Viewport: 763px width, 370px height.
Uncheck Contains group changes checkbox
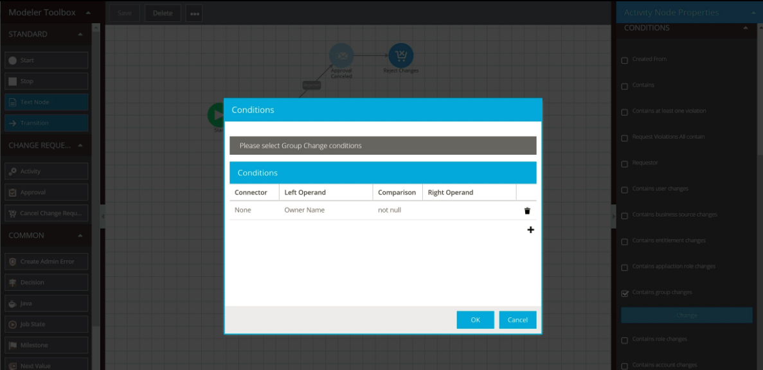[x=625, y=294]
